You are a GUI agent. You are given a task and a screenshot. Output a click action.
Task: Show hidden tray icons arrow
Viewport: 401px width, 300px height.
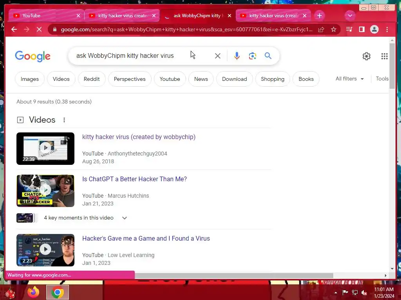click(336, 293)
